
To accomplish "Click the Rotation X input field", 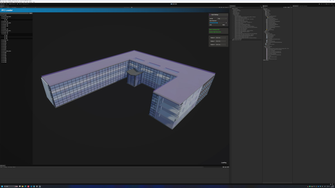I will click(x=221, y=38).
